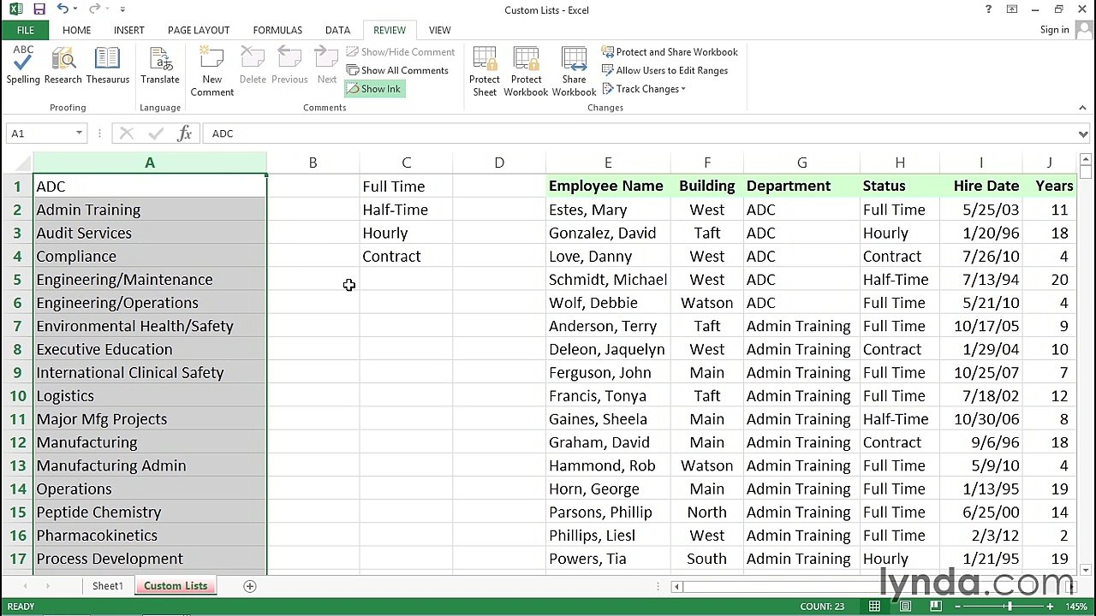Click the Translate button

[160, 66]
